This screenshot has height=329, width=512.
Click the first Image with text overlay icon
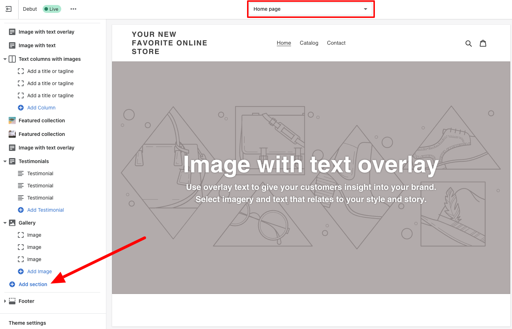[x=12, y=32]
